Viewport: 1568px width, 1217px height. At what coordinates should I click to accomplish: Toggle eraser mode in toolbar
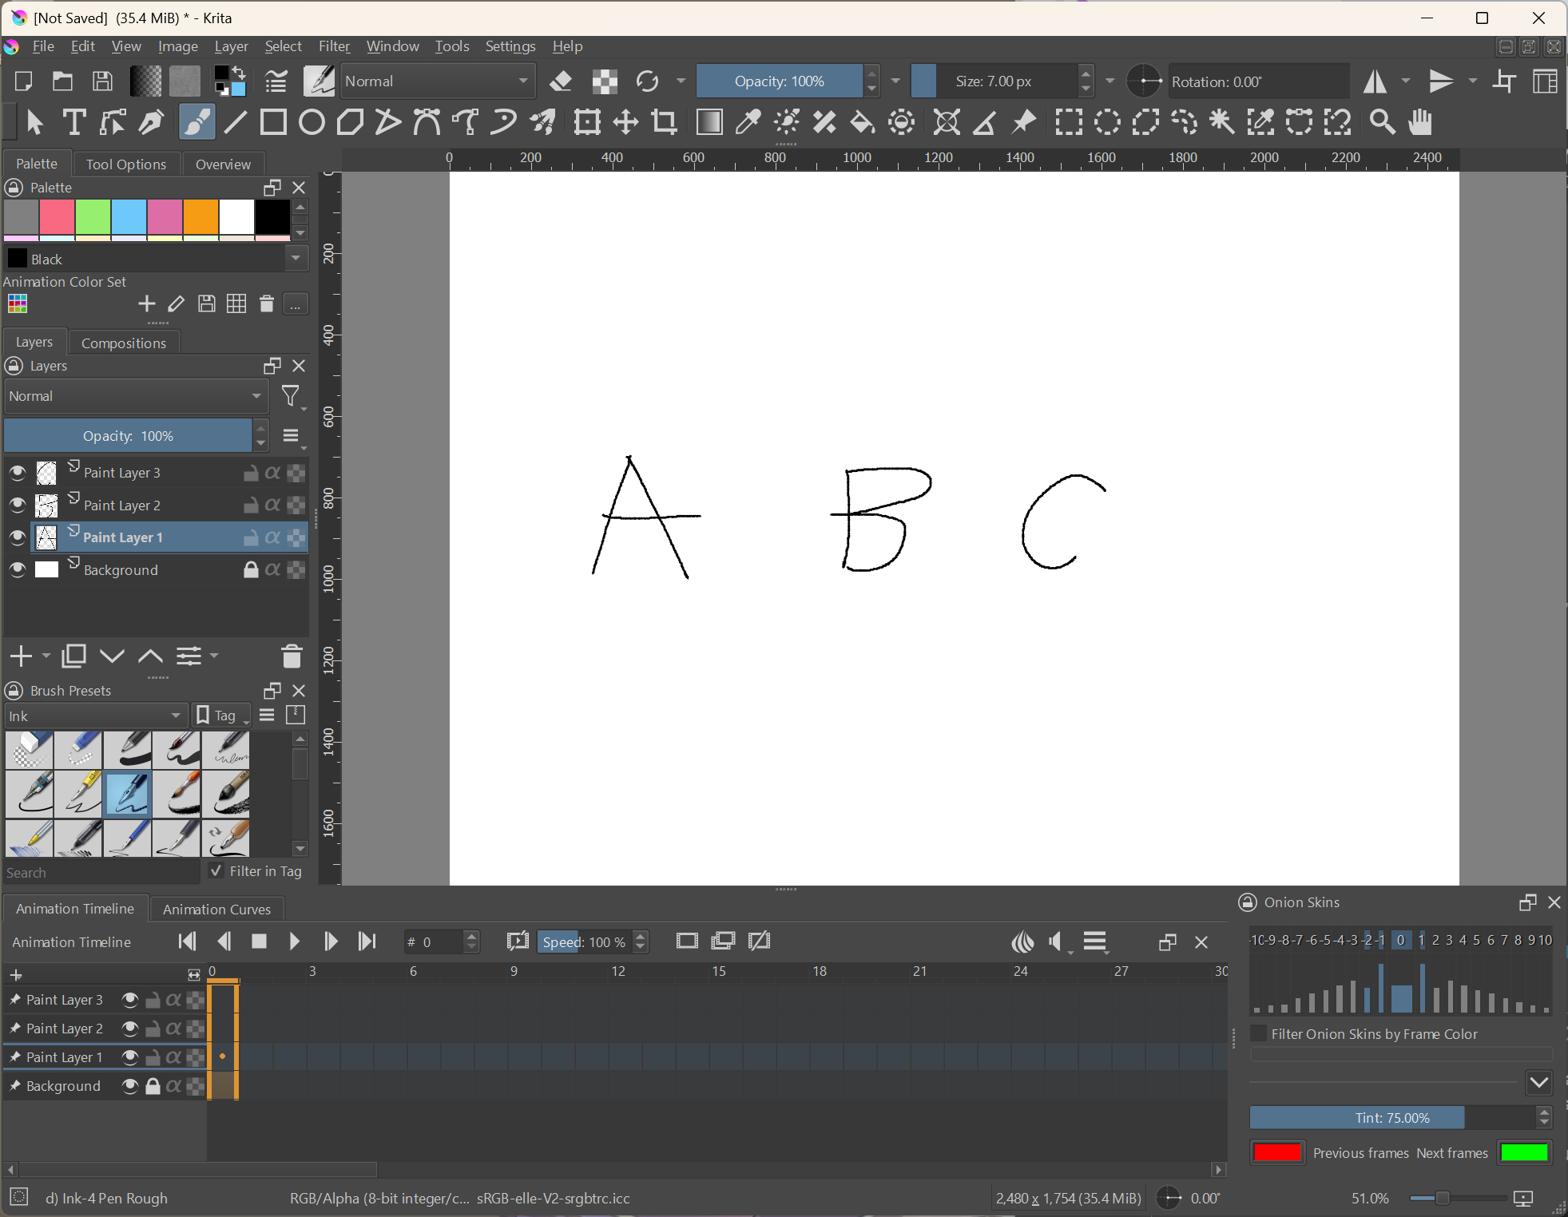point(562,81)
